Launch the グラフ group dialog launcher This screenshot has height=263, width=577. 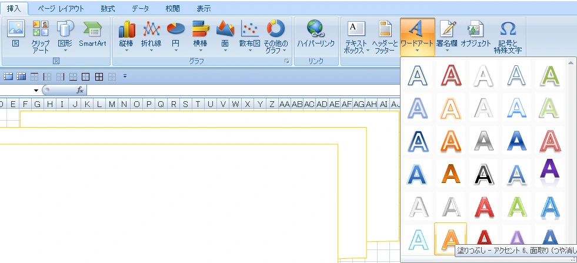[287, 61]
